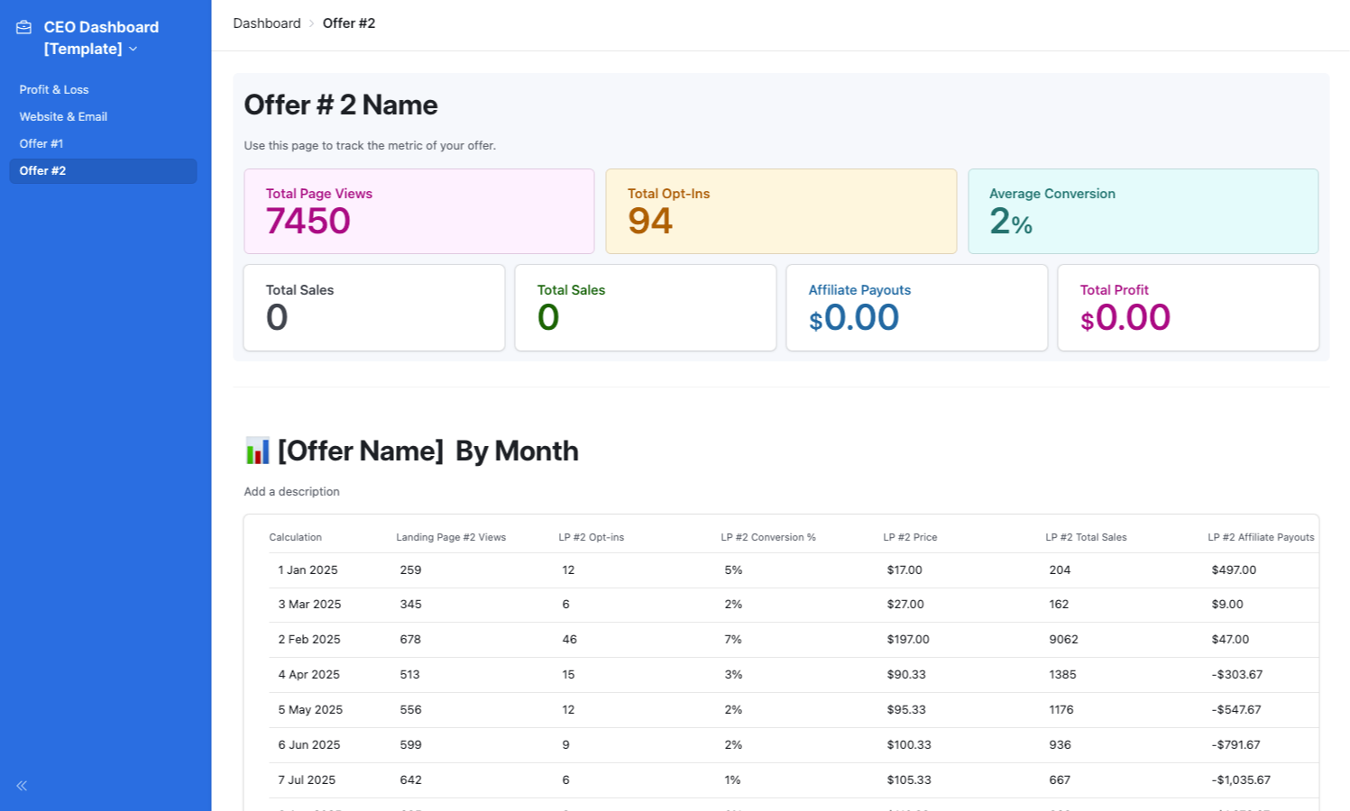Select the 4 Apr 2025 table row

coord(309,675)
